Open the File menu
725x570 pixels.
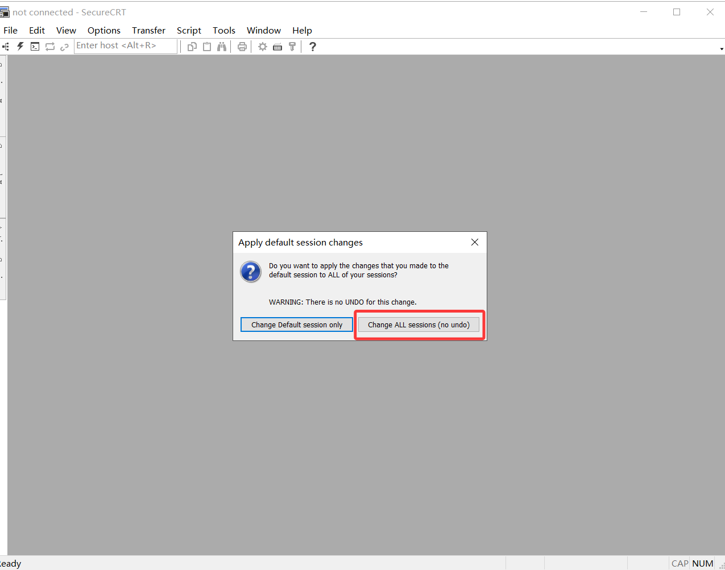point(11,30)
